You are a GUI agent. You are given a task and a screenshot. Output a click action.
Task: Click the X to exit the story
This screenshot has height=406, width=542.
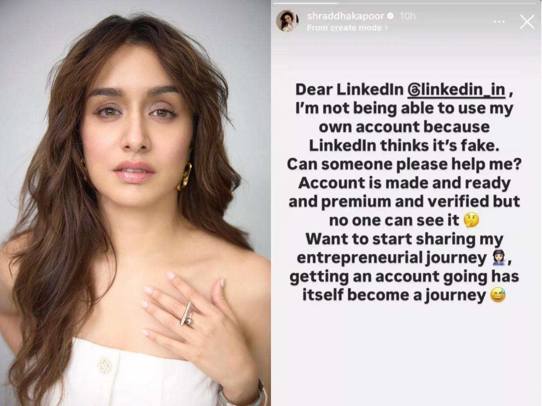click(528, 21)
